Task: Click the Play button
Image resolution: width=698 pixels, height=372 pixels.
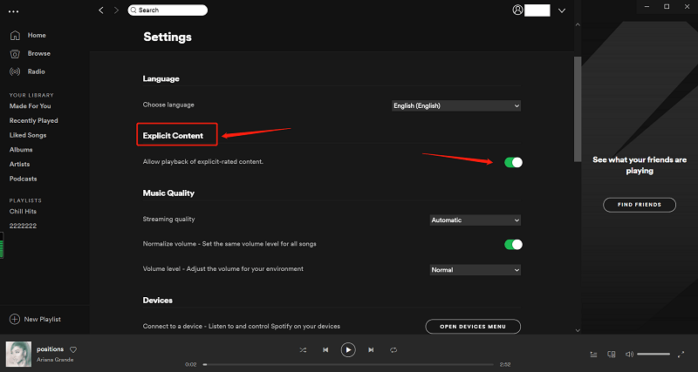Action: coord(348,350)
